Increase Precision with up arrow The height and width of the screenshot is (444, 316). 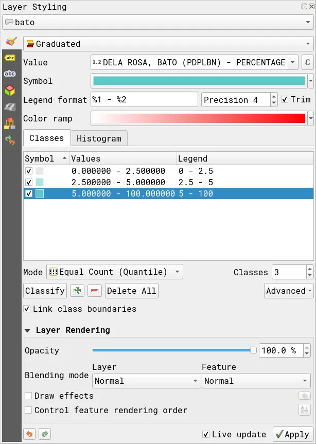pos(274,97)
